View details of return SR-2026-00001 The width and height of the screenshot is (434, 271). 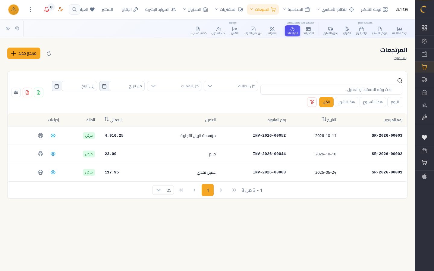point(53,172)
